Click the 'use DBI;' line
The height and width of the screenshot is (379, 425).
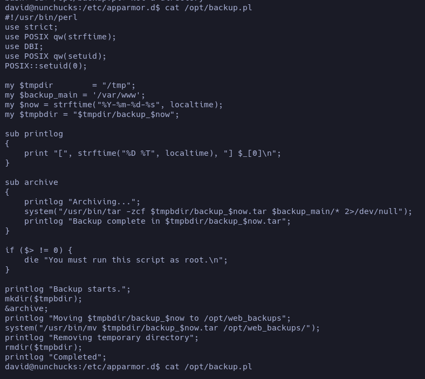point(24,46)
